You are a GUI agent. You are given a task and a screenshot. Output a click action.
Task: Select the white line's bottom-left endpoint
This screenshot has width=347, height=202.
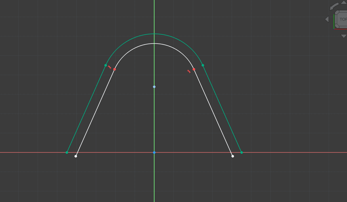[76, 156]
